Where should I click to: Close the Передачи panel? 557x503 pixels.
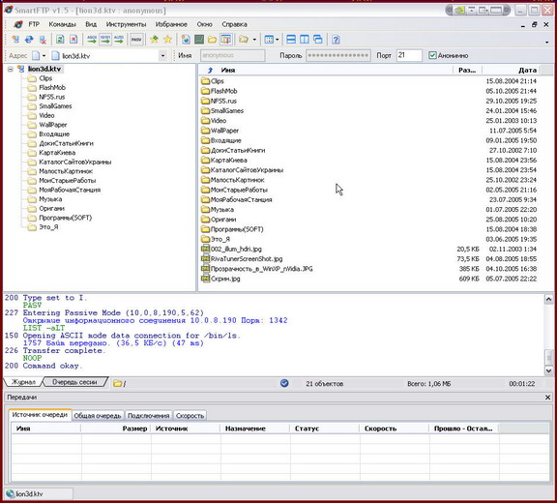pos(547,398)
